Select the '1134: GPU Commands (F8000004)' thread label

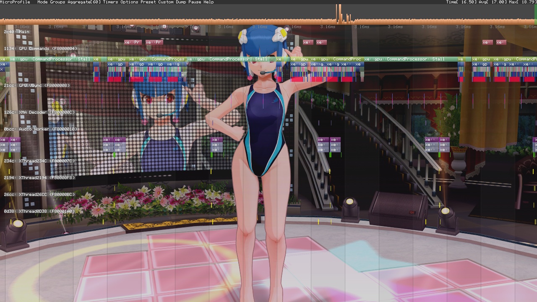[x=41, y=49]
